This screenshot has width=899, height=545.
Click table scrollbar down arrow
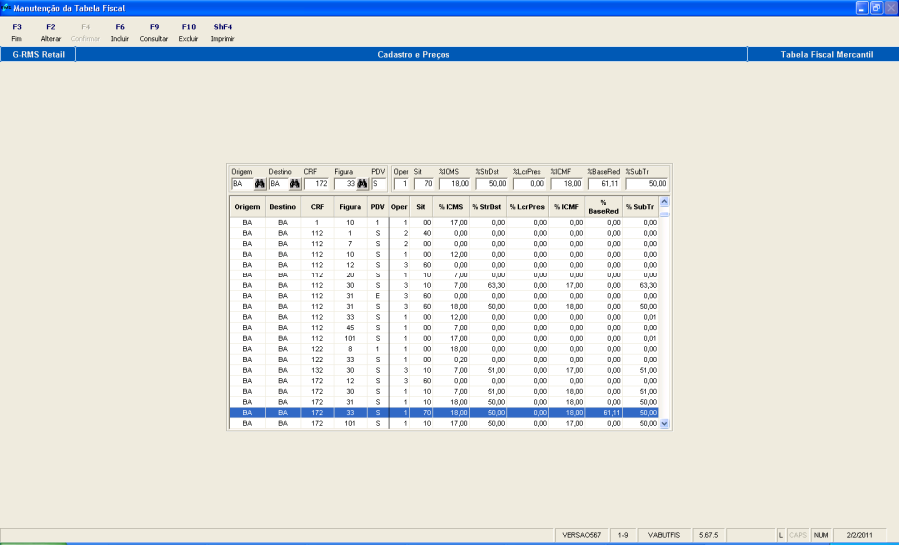tap(664, 424)
